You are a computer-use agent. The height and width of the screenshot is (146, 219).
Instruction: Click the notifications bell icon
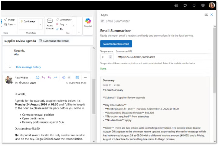194,5
